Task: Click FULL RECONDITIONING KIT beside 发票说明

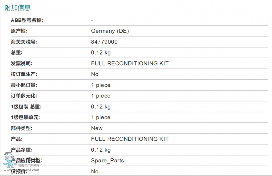Action: pos(130,63)
